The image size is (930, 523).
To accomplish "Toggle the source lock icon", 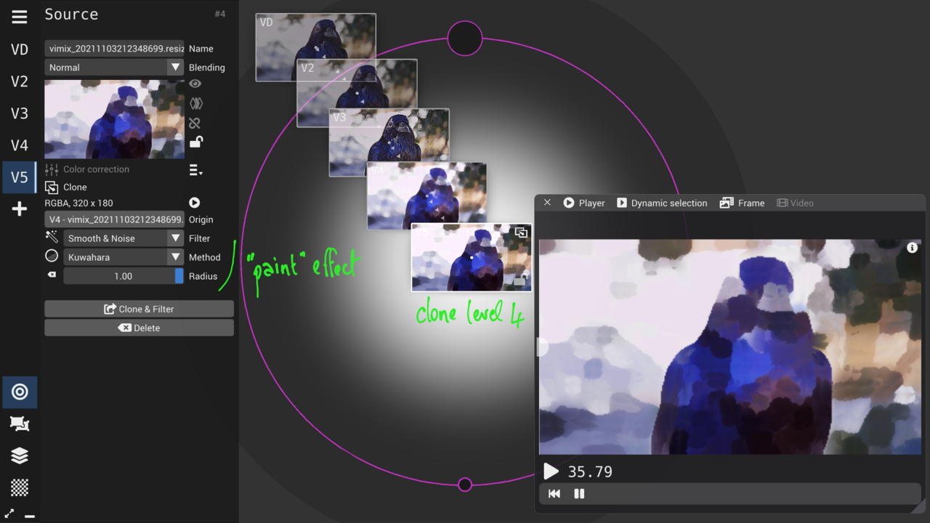I will click(x=195, y=142).
